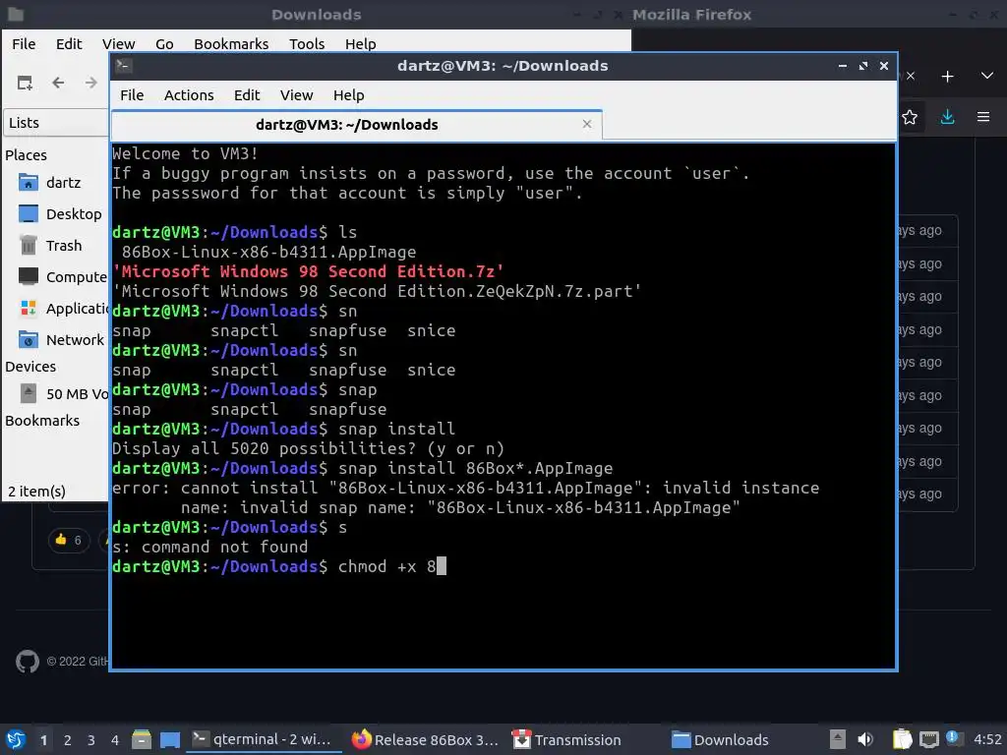Open File menu in Downloads file manager
Viewport: 1007px width, 755px height.
pos(24,43)
